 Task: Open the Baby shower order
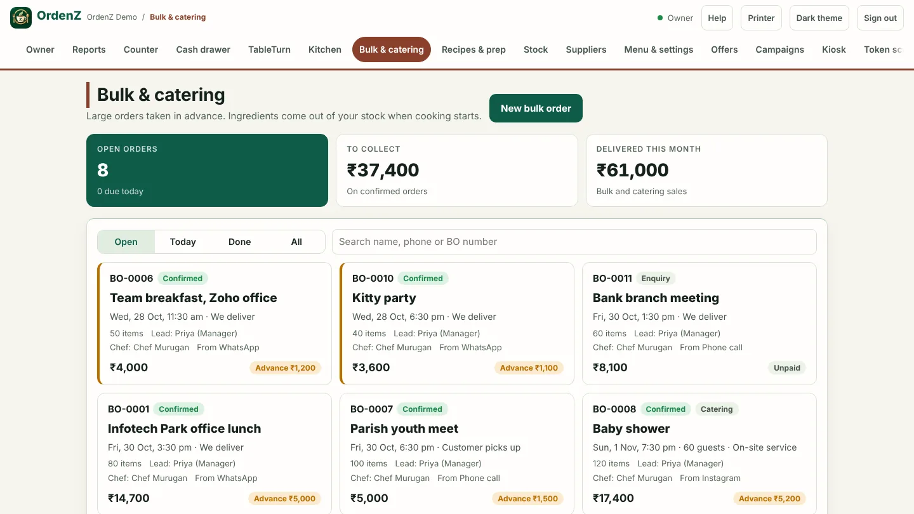coord(699,453)
